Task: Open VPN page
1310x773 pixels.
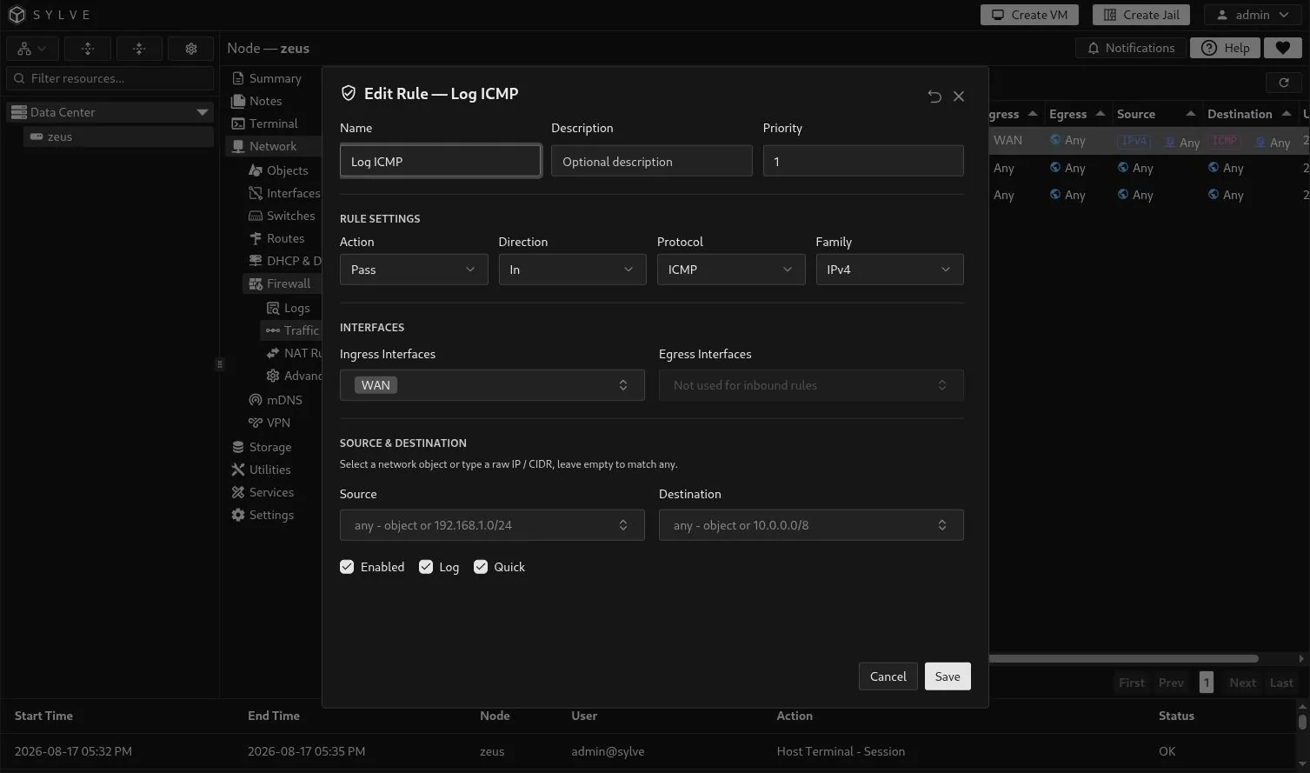Action: tap(278, 423)
